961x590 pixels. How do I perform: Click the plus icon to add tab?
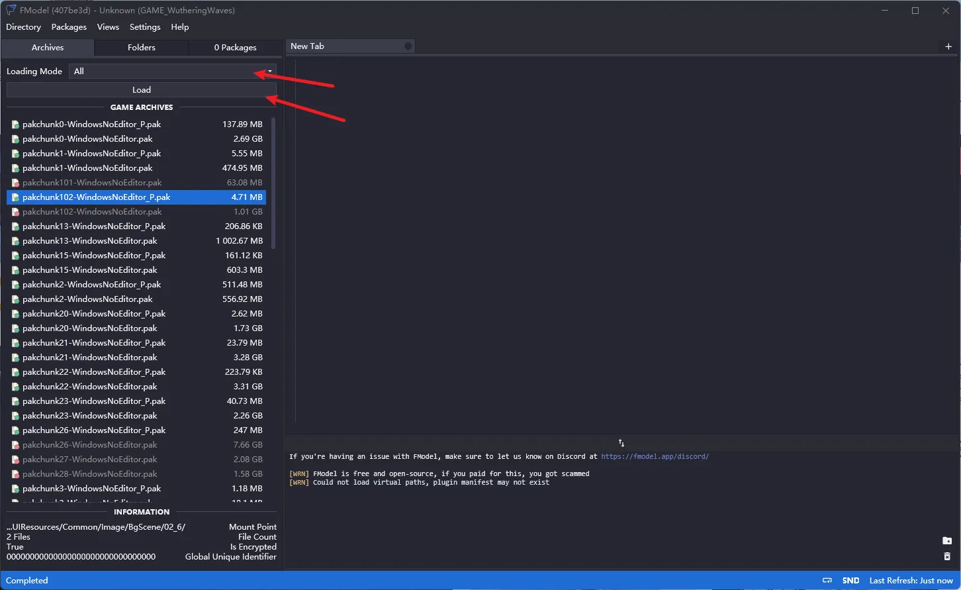pyautogui.click(x=948, y=46)
